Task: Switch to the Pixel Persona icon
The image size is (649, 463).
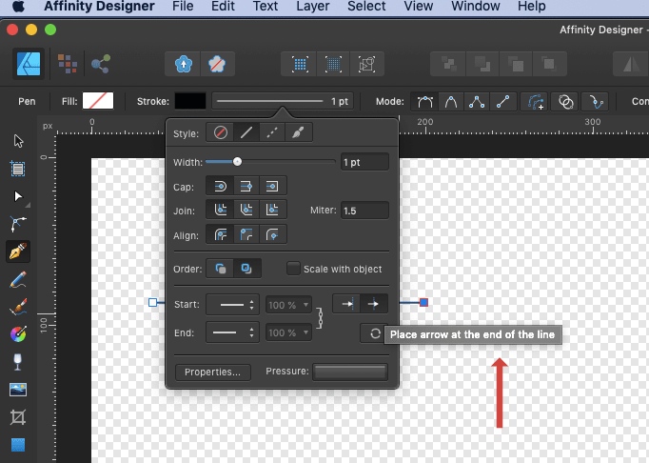Action: (x=67, y=64)
